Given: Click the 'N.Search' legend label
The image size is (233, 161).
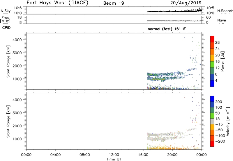Looking at the screenshot, I should coord(225,11).
